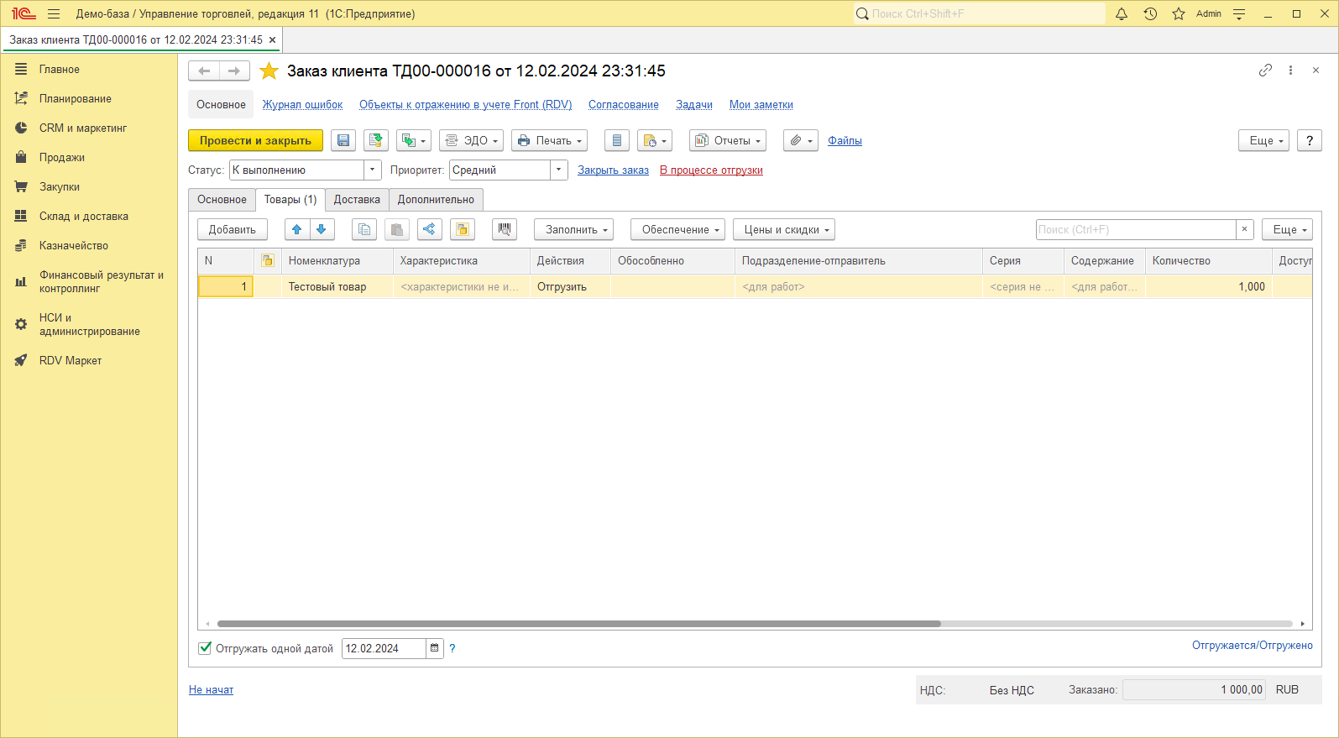Viewport: 1339px width, 738px height.
Task: Open the reminder document-with-clock dropdown
Action: tap(655, 141)
